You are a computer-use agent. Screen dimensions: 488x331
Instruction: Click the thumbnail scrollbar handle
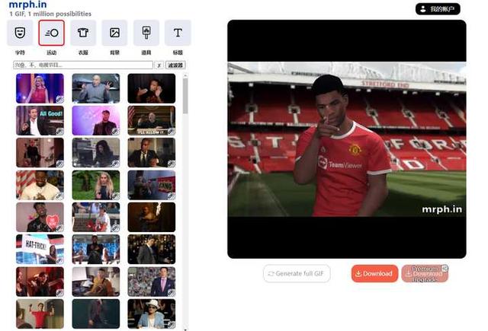185,96
